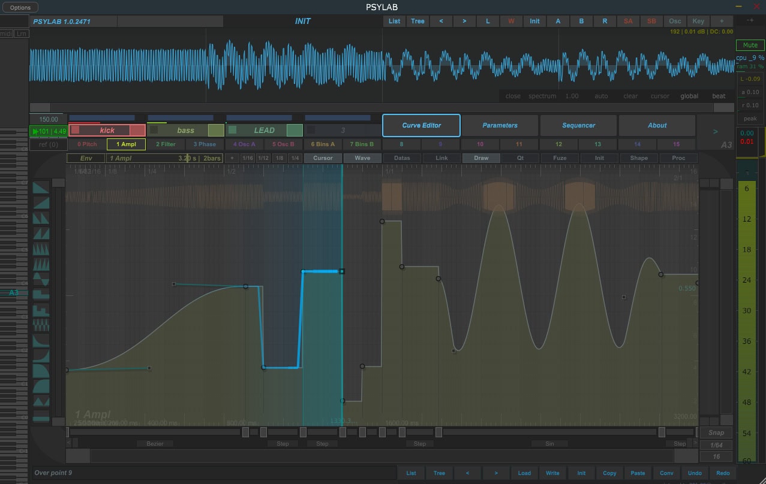The height and width of the screenshot is (484, 766).
Task: Click the plus button before the 1/16 grid
Action: coord(233,158)
